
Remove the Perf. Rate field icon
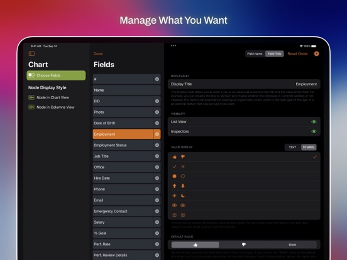pos(157,244)
